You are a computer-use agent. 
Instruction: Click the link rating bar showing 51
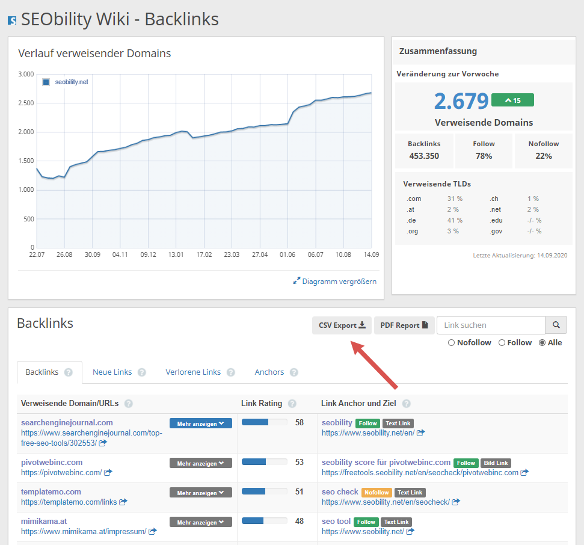(265, 491)
